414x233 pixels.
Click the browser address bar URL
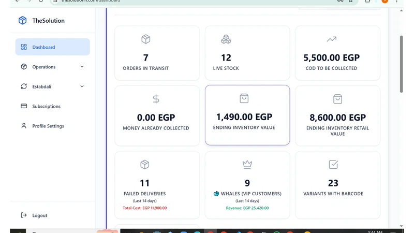click(x=91, y=1)
